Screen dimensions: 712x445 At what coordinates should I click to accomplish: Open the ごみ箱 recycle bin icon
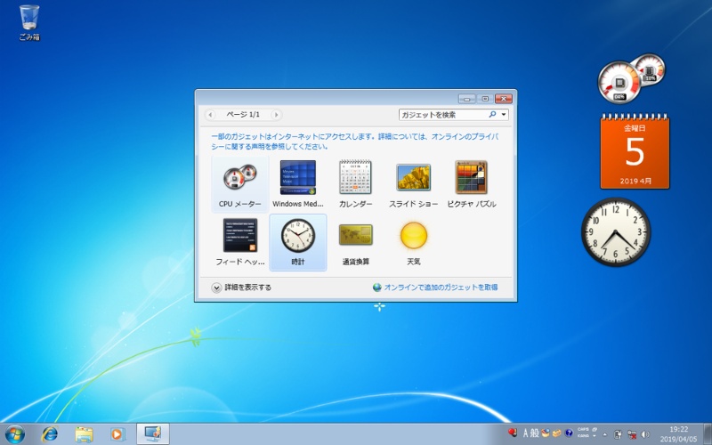pyautogui.click(x=29, y=20)
